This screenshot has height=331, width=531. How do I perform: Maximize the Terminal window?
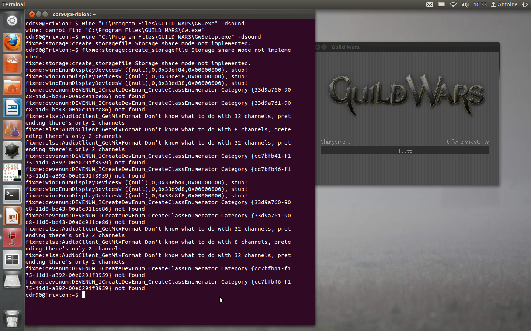click(45, 14)
